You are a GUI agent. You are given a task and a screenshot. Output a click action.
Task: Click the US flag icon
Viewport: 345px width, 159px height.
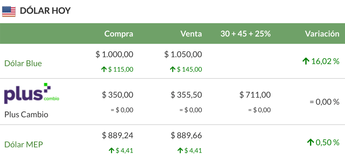point(9,11)
